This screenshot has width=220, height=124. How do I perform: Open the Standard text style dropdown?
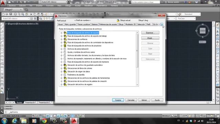tap(191, 14)
